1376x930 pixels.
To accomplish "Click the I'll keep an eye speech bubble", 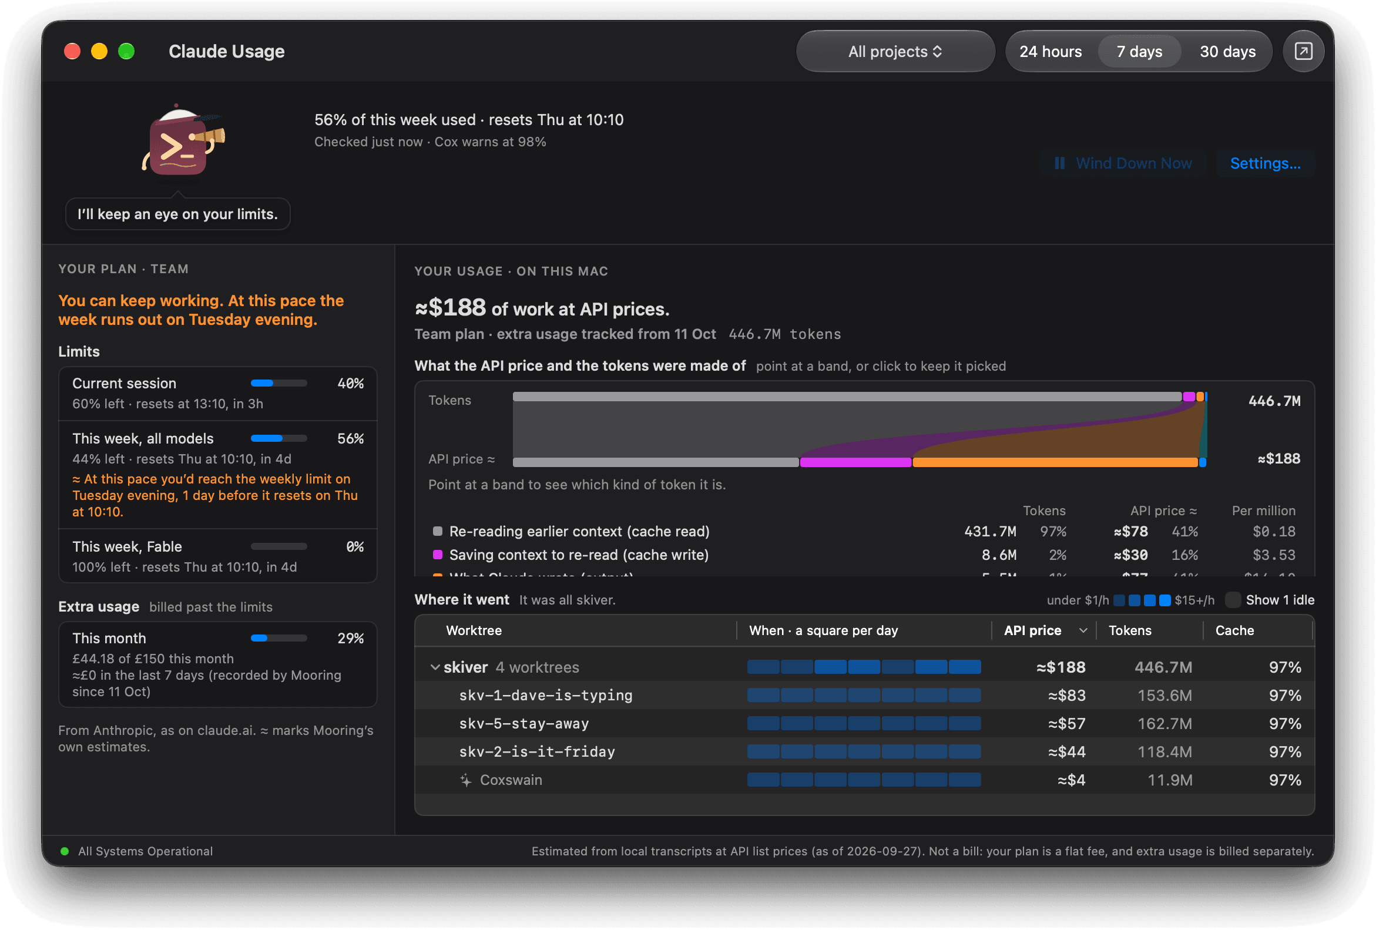I will click(177, 214).
